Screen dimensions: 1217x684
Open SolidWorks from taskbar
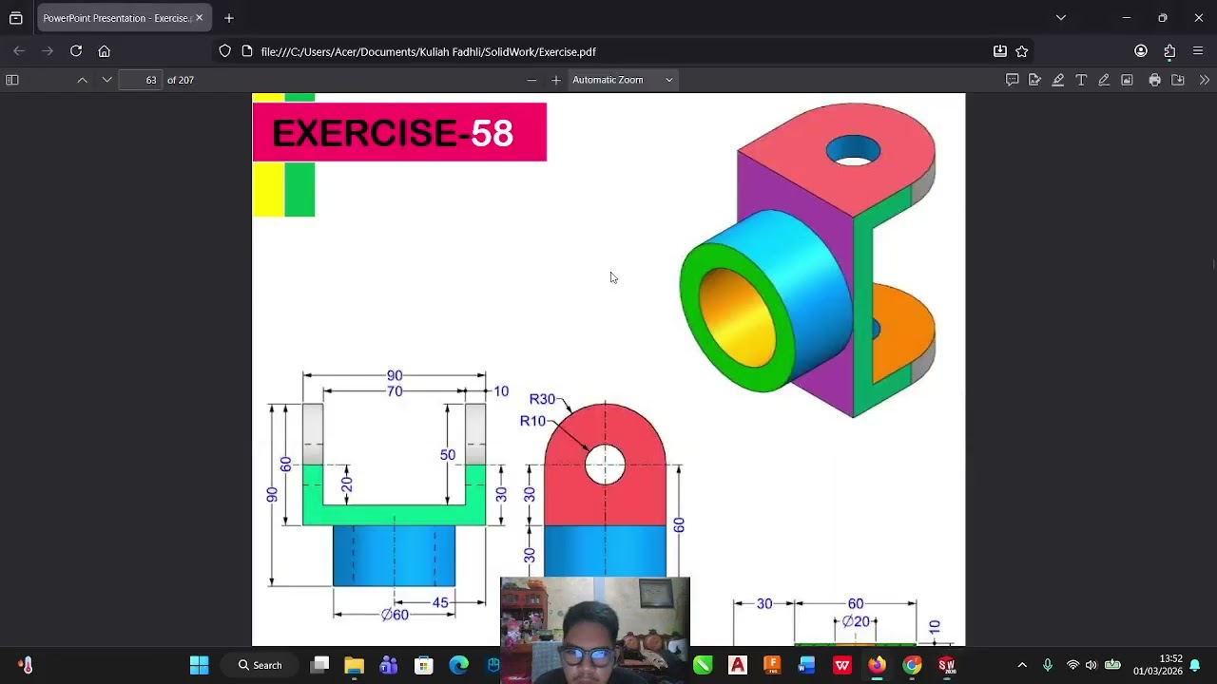[x=947, y=665]
